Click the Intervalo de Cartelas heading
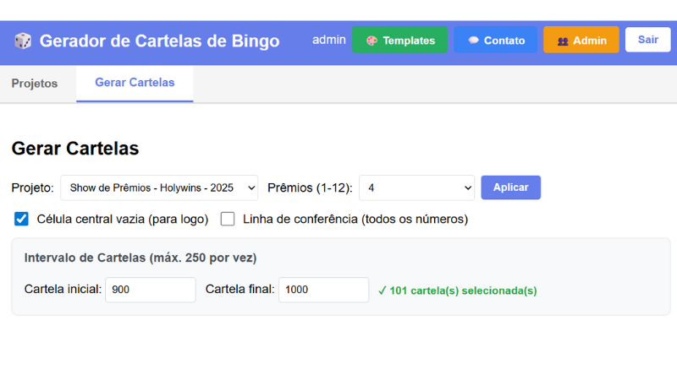This screenshot has width=677, height=380. (140, 258)
